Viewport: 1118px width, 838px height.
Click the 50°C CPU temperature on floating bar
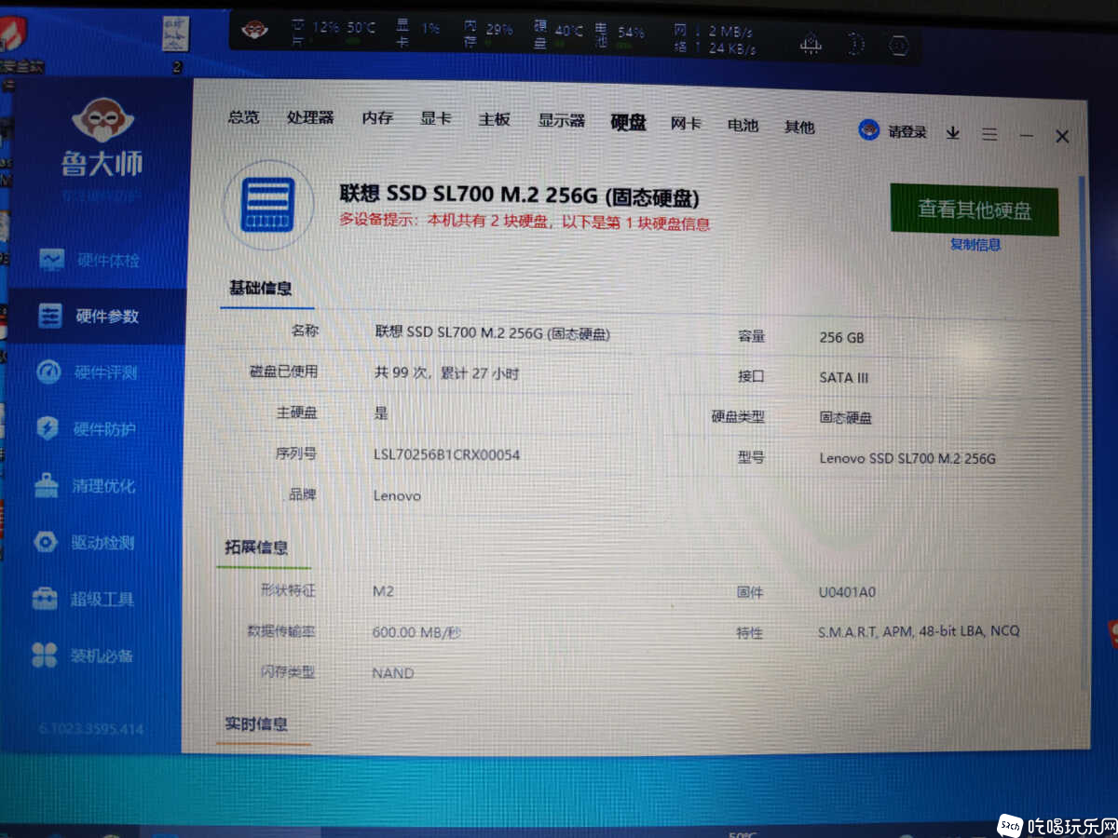pos(361,28)
